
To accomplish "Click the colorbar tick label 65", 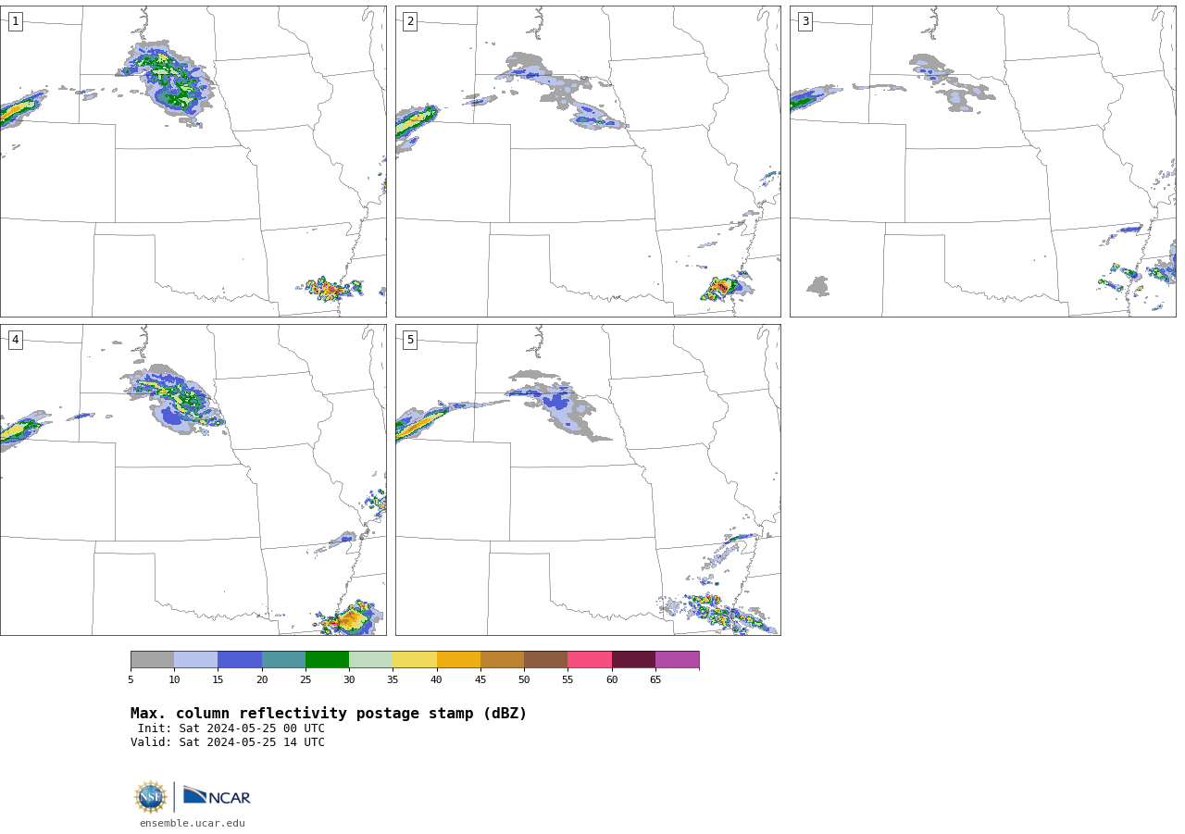I will click(x=655, y=680).
